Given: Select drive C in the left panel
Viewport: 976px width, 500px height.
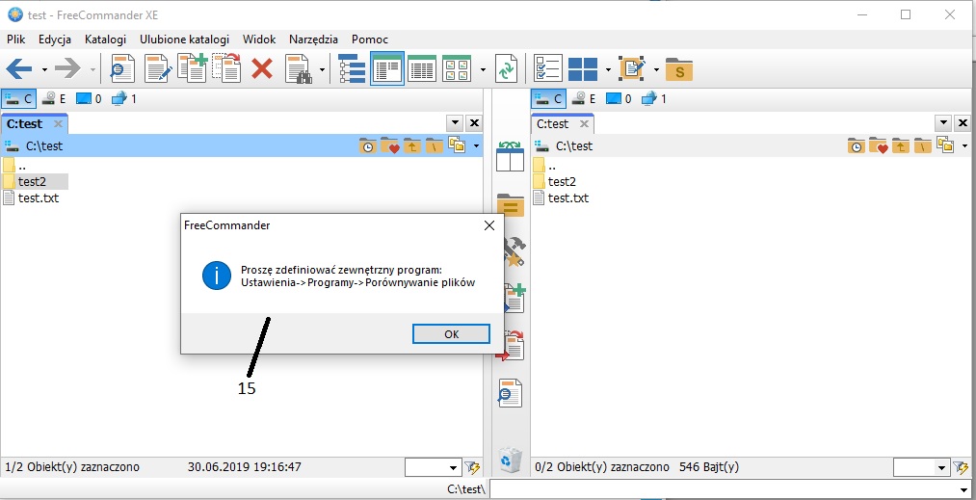Looking at the screenshot, I should 18,98.
